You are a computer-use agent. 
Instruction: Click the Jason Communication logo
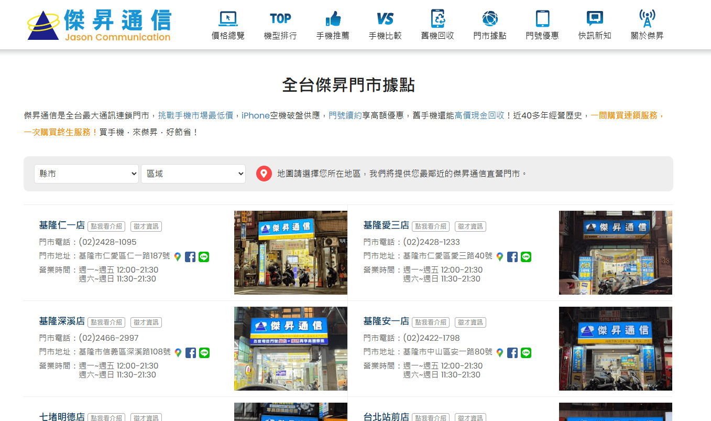pyautogui.click(x=100, y=24)
